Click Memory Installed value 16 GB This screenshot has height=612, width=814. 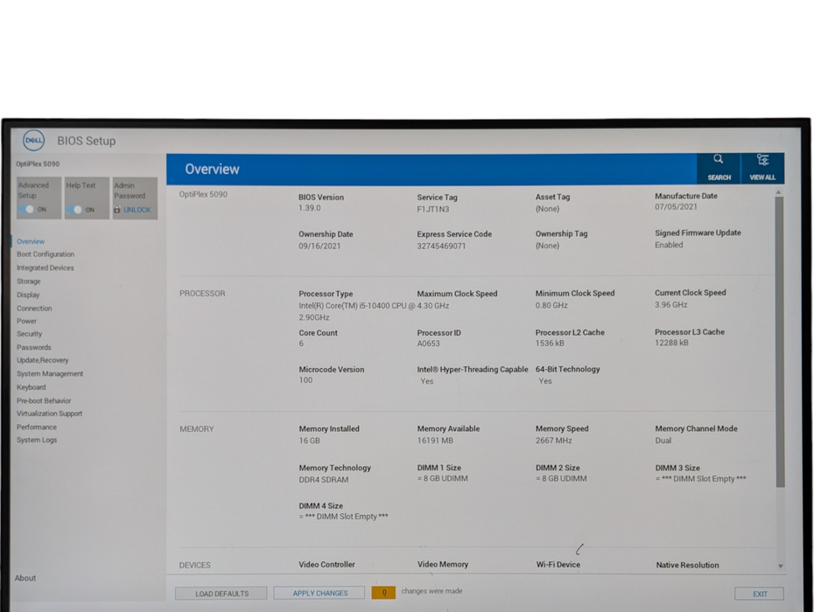click(309, 441)
